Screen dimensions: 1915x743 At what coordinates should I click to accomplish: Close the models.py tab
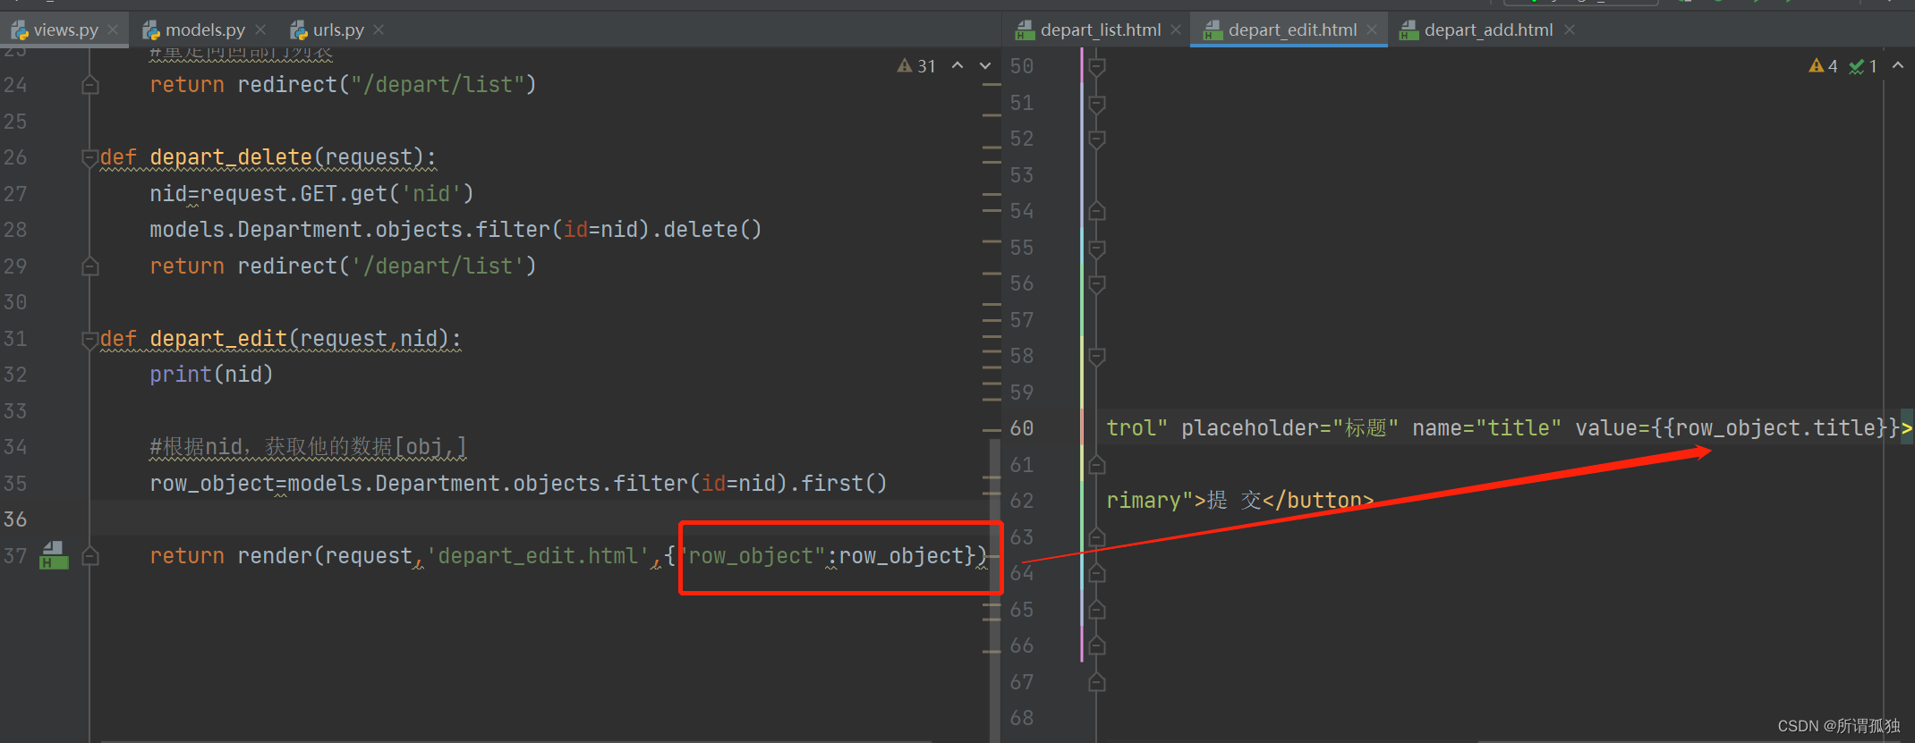260,30
